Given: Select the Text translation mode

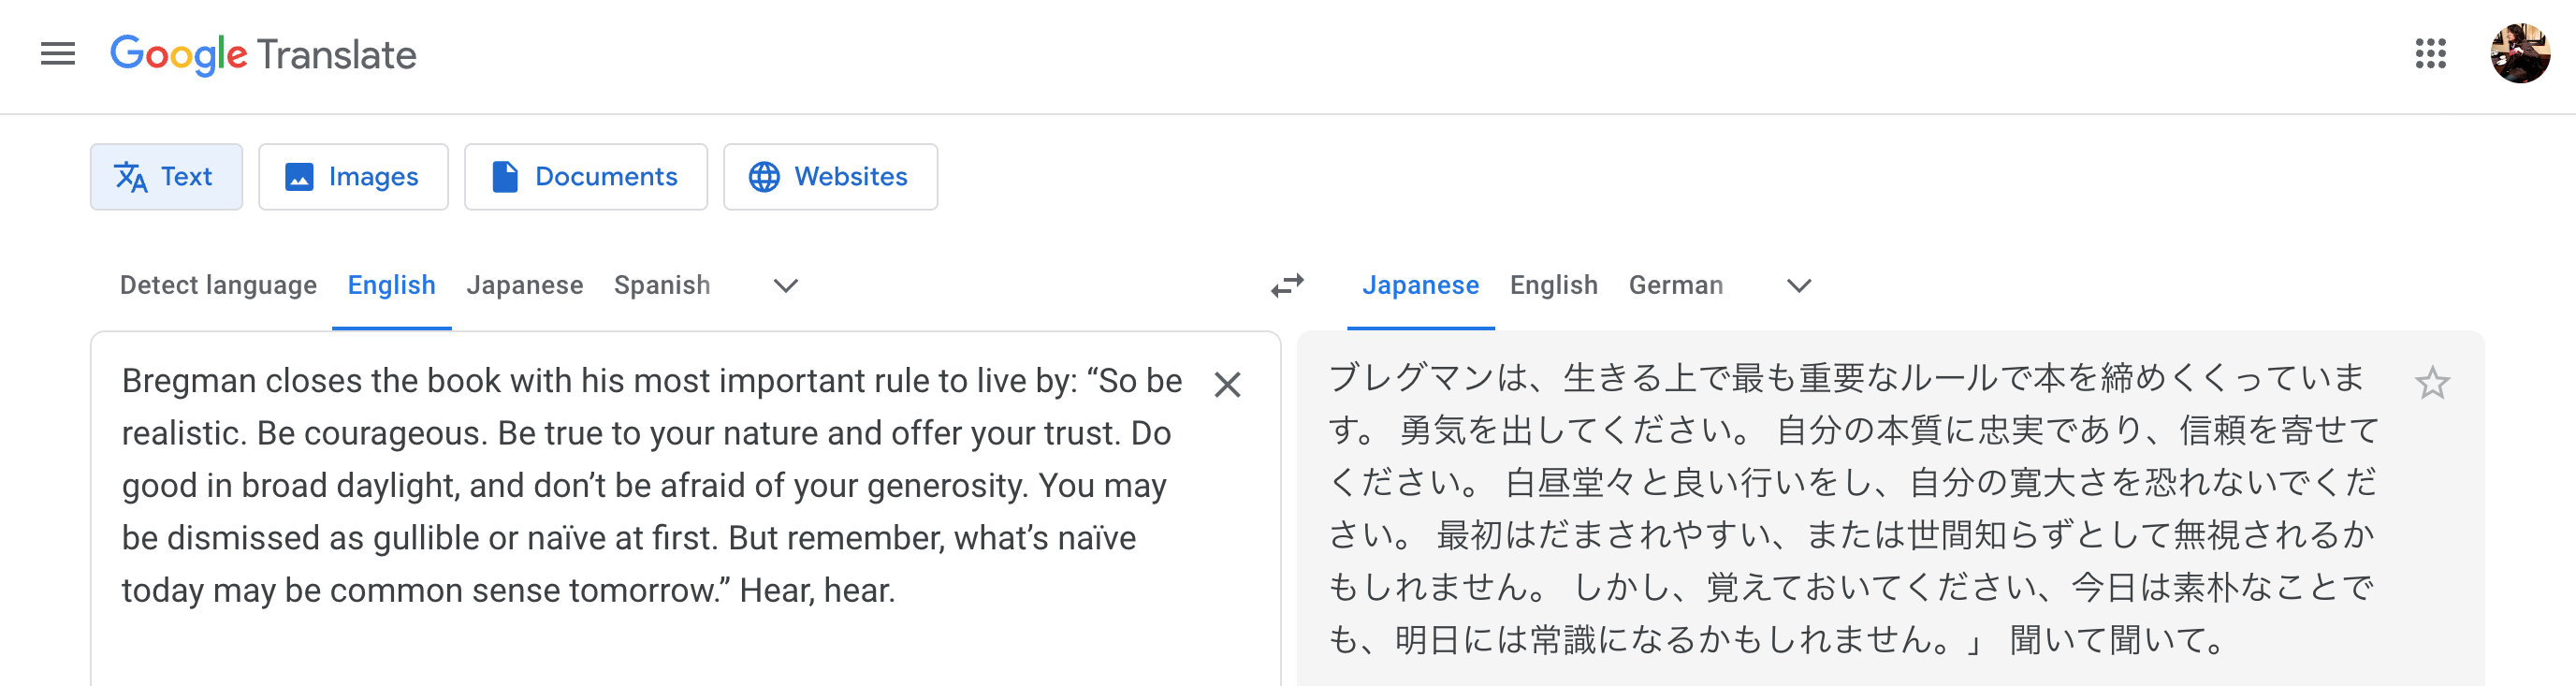Looking at the screenshot, I should [x=166, y=177].
